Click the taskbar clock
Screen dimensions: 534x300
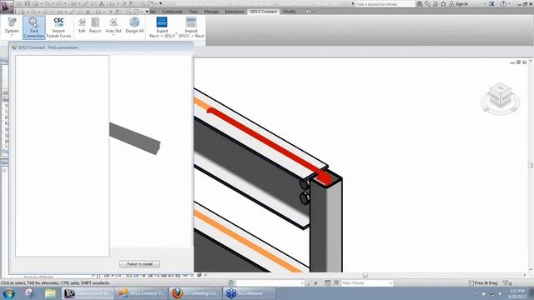click(517, 293)
